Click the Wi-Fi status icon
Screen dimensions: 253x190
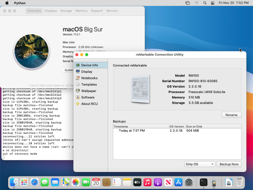coord(196,3)
